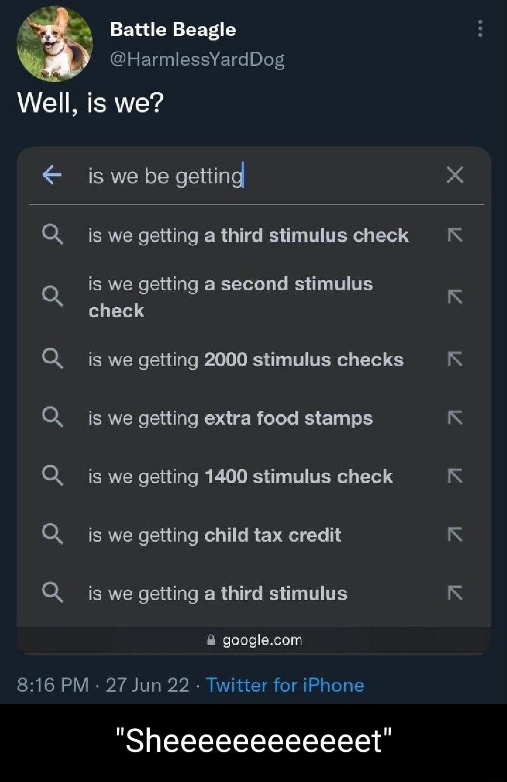Clear the search query with the X button
Image resolution: width=507 pixels, height=782 pixels.
[x=455, y=176]
